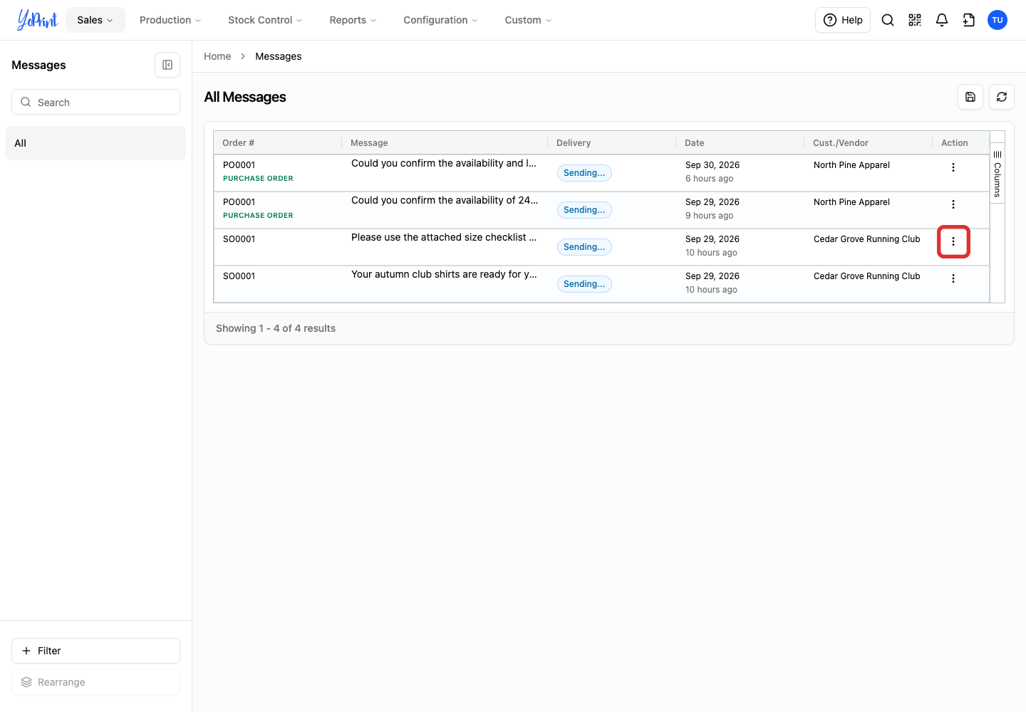This screenshot has height=712, width=1026.
Task: Select the All messages view
Action: click(x=95, y=143)
